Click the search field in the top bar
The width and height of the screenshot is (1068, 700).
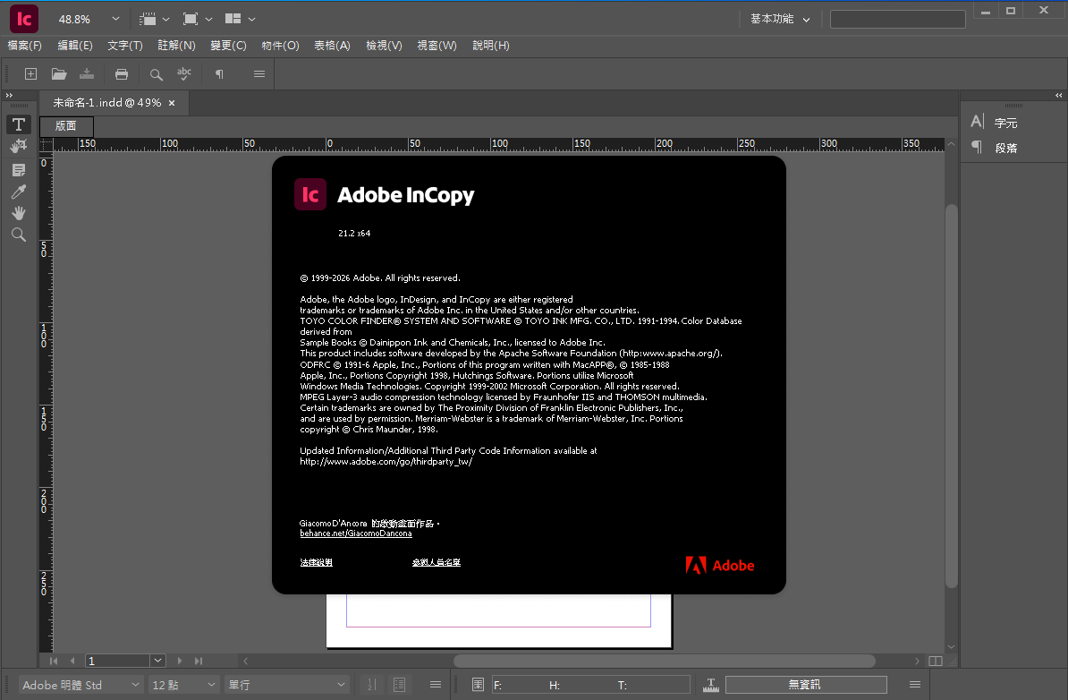point(896,19)
